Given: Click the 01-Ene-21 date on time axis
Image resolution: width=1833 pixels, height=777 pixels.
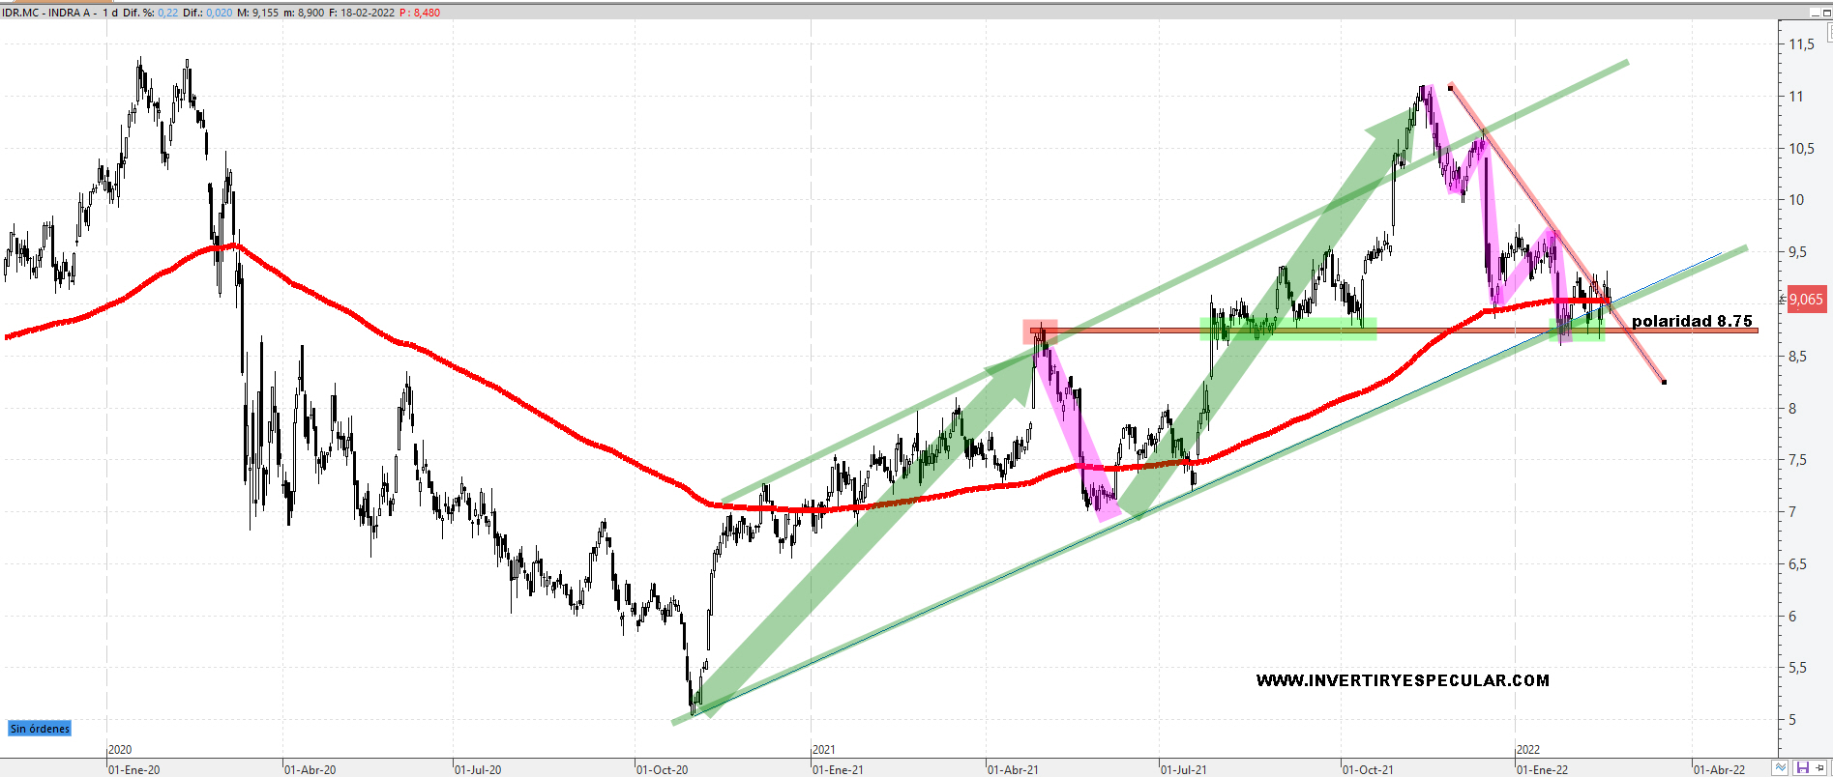Looking at the screenshot, I should (838, 769).
